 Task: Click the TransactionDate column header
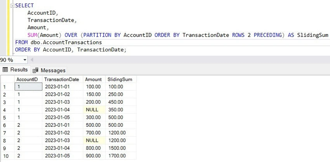click(62, 79)
